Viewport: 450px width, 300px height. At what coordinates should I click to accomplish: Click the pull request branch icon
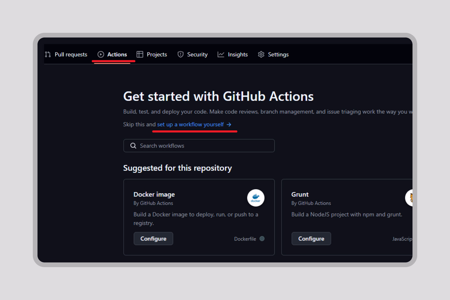(48, 54)
